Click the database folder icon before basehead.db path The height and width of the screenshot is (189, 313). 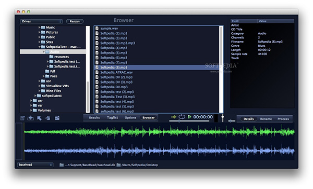point(62,165)
